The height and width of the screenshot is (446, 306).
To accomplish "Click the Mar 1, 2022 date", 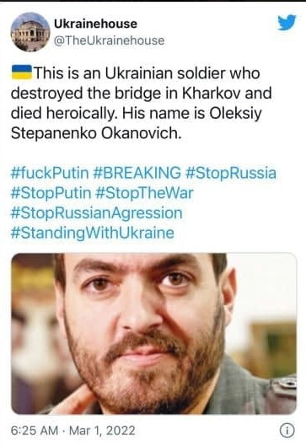I will pyautogui.click(x=102, y=430).
